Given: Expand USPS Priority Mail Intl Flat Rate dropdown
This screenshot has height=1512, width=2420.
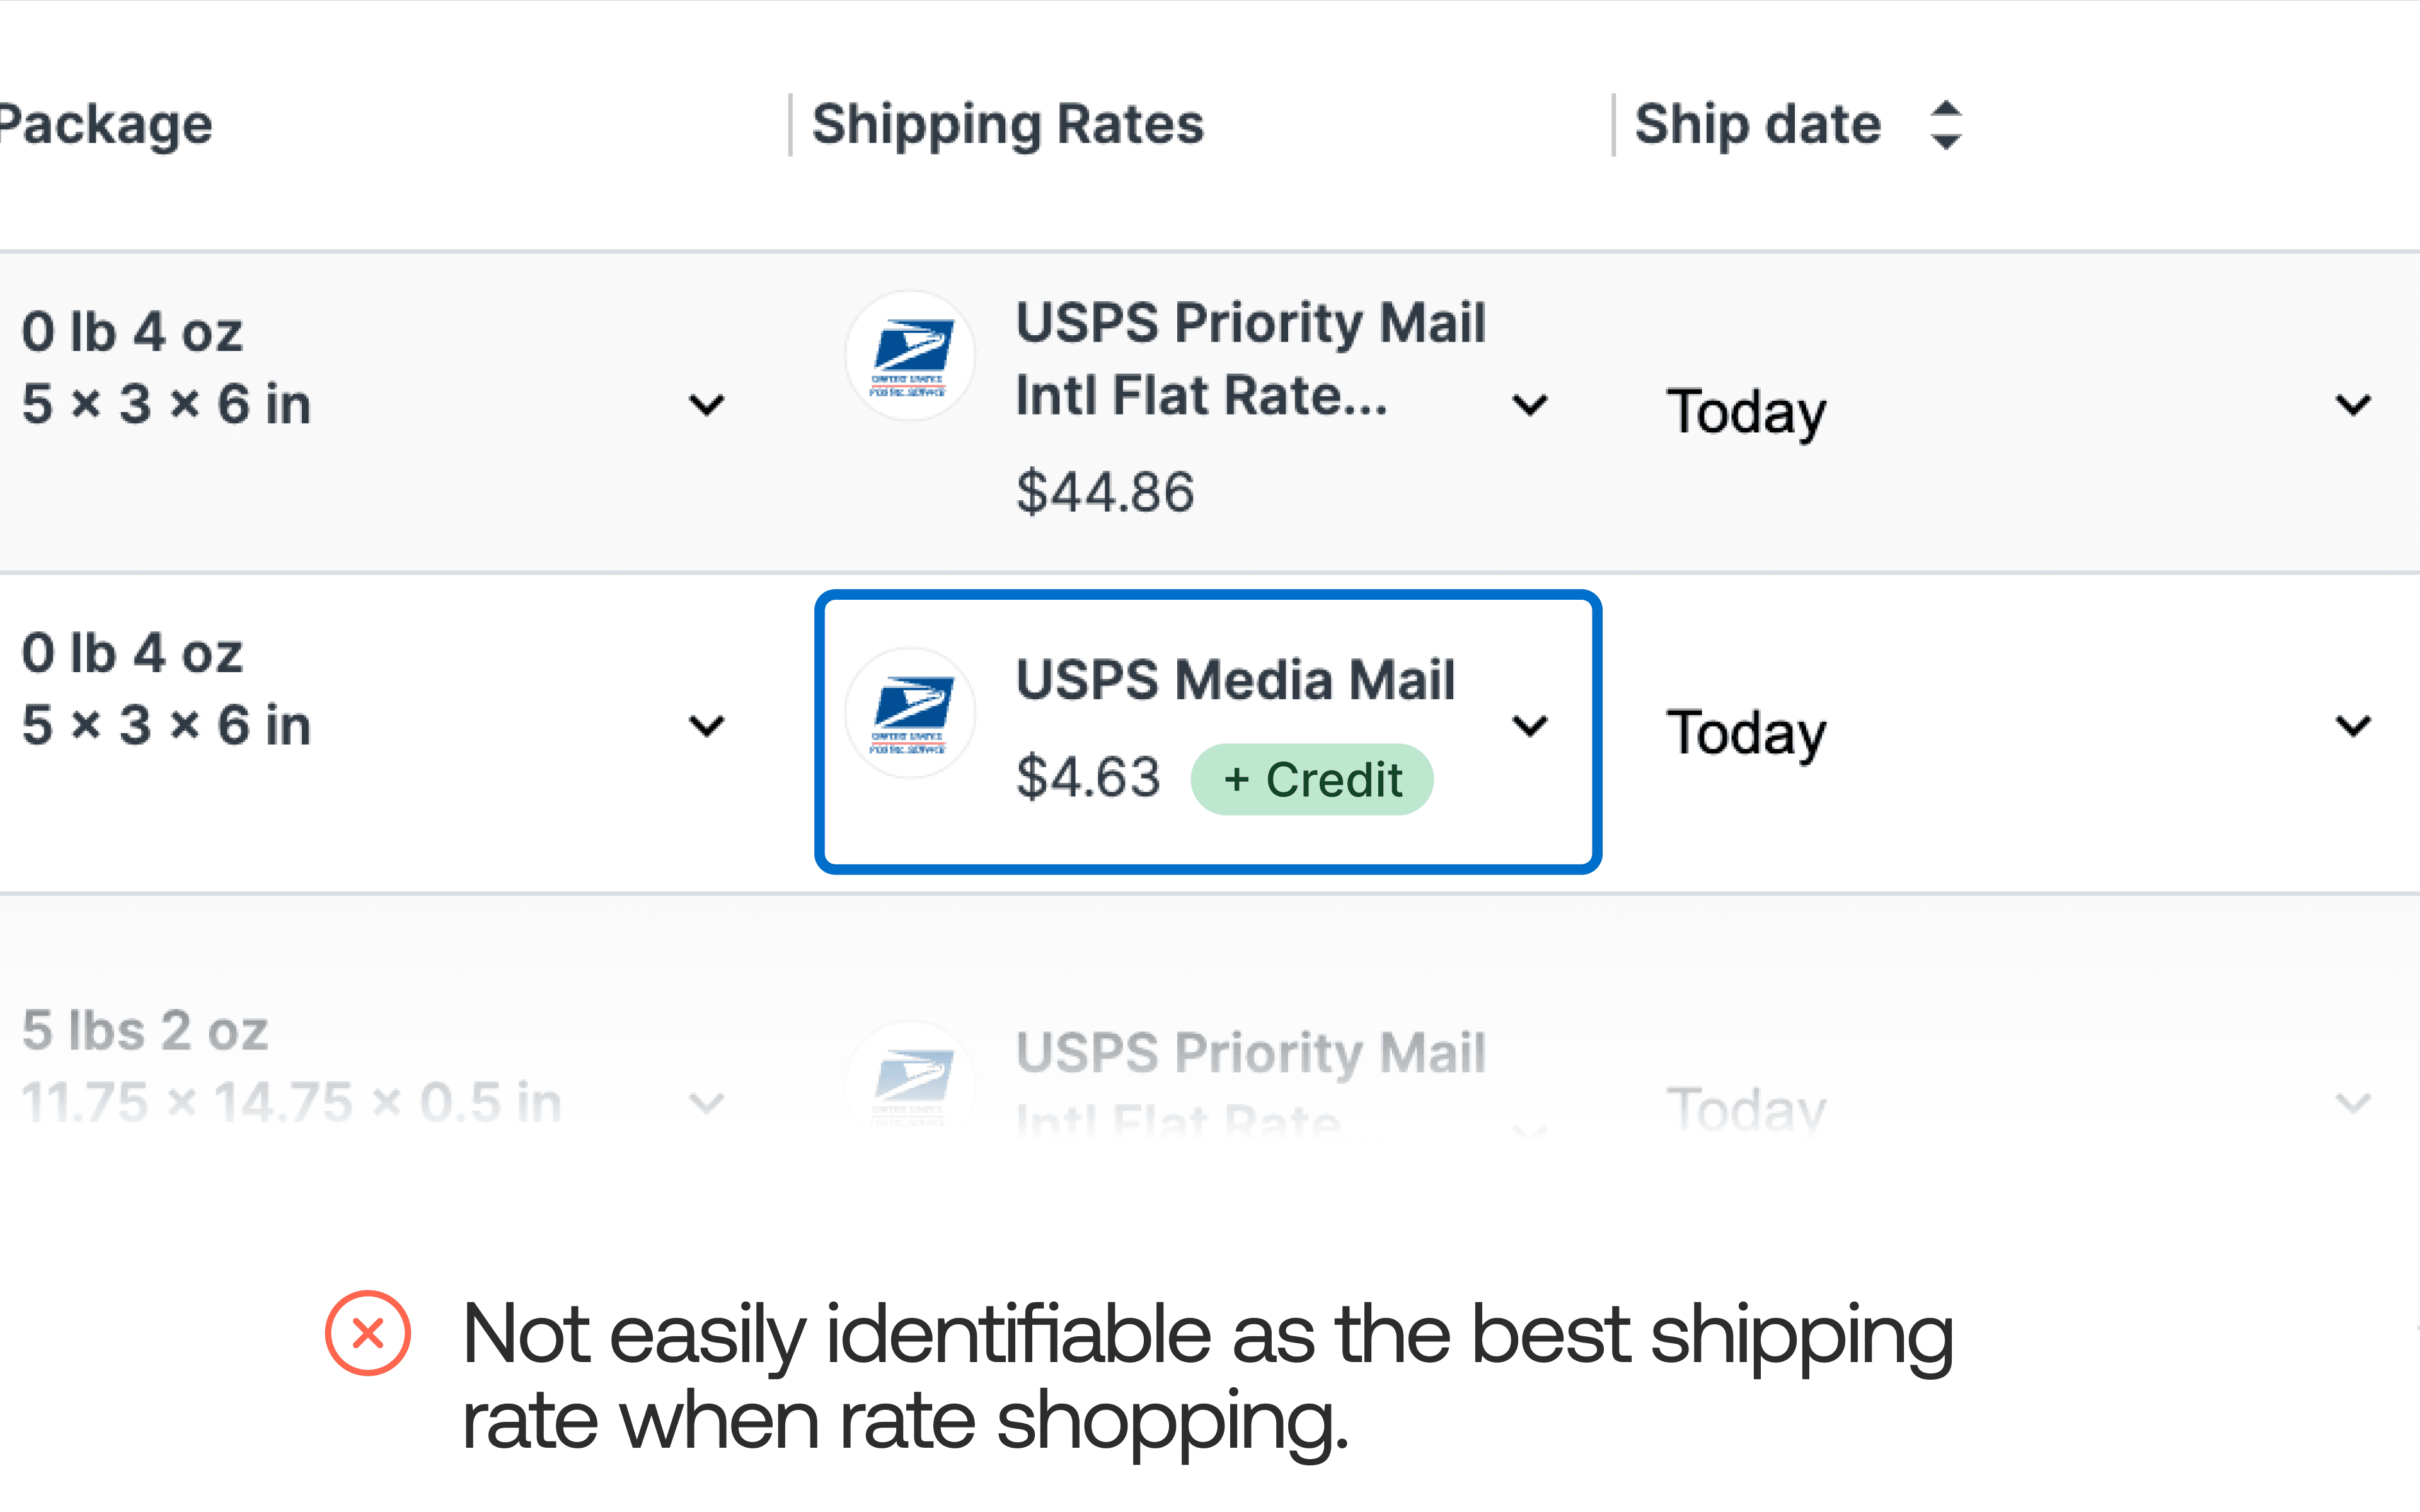Looking at the screenshot, I should point(1530,405).
